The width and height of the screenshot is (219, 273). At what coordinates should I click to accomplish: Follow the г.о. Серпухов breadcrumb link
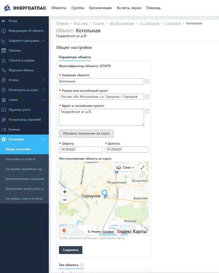pyautogui.click(x=149, y=24)
